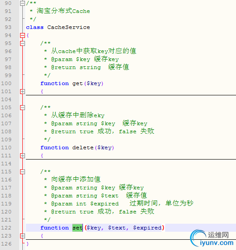Collapse the doc comment fold at line 115
This screenshot has width=236, height=250.
click(22, 172)
